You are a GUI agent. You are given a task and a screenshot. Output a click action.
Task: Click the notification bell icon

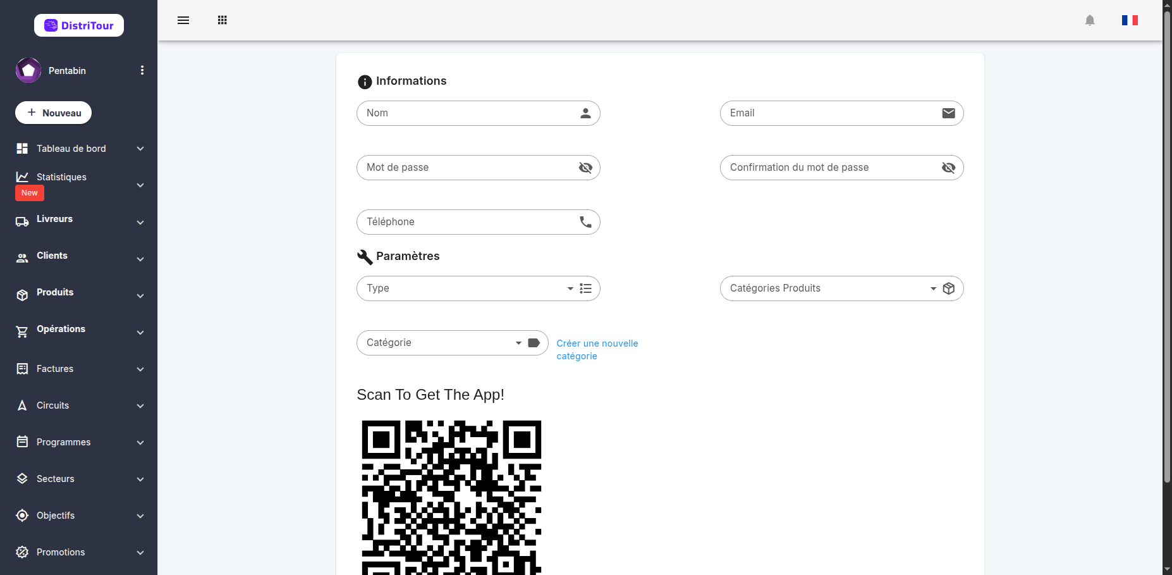click(x=1090, y=20)
